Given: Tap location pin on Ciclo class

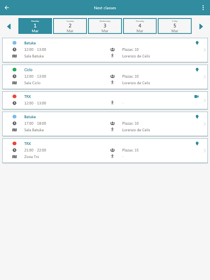Looking at the screenshot, I should tap(197, 69).
